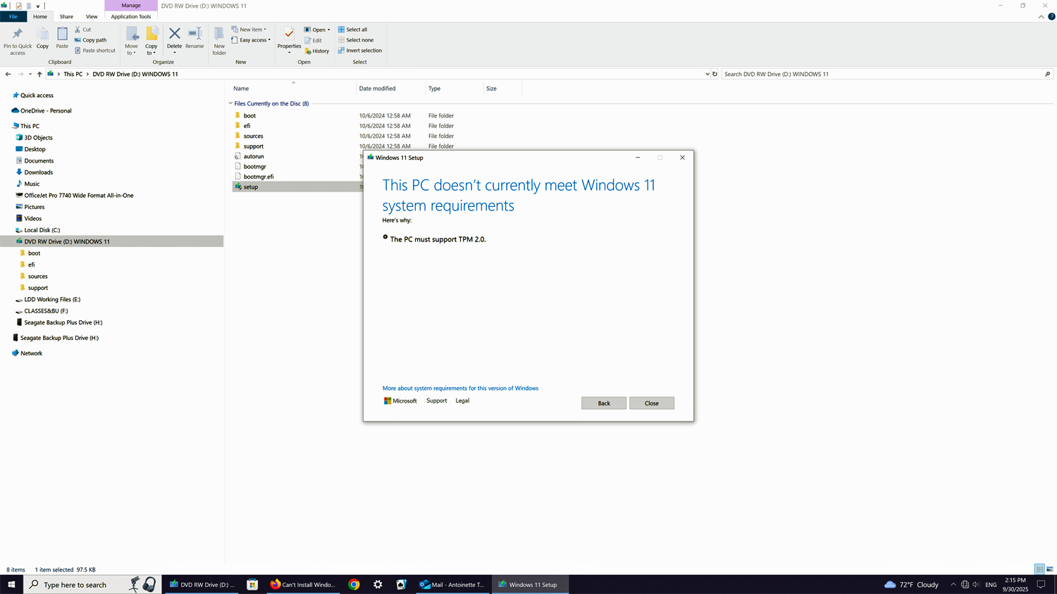
Task: Switch to the View ribbon tab
Action: pos(92,16)
